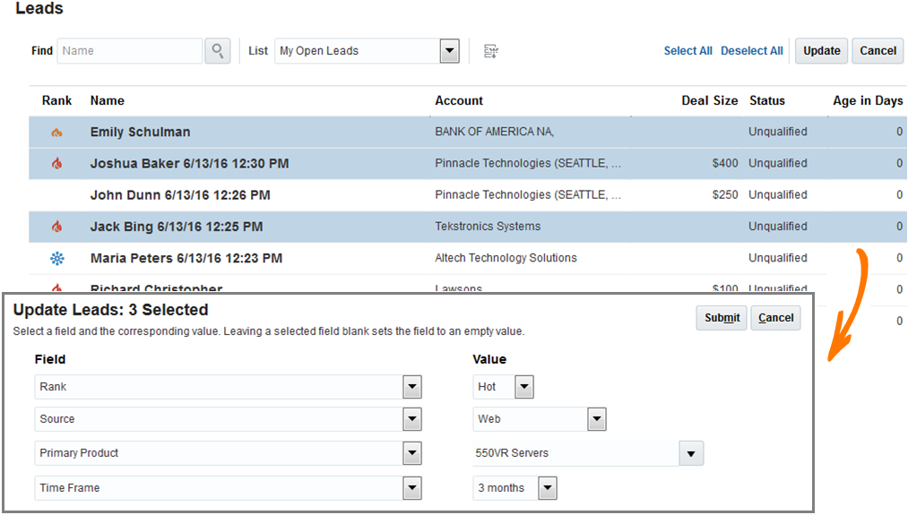Click the list edit icon next to List dropdown
This screenshot has height=515, width=908.
click(x=490, y=51)
